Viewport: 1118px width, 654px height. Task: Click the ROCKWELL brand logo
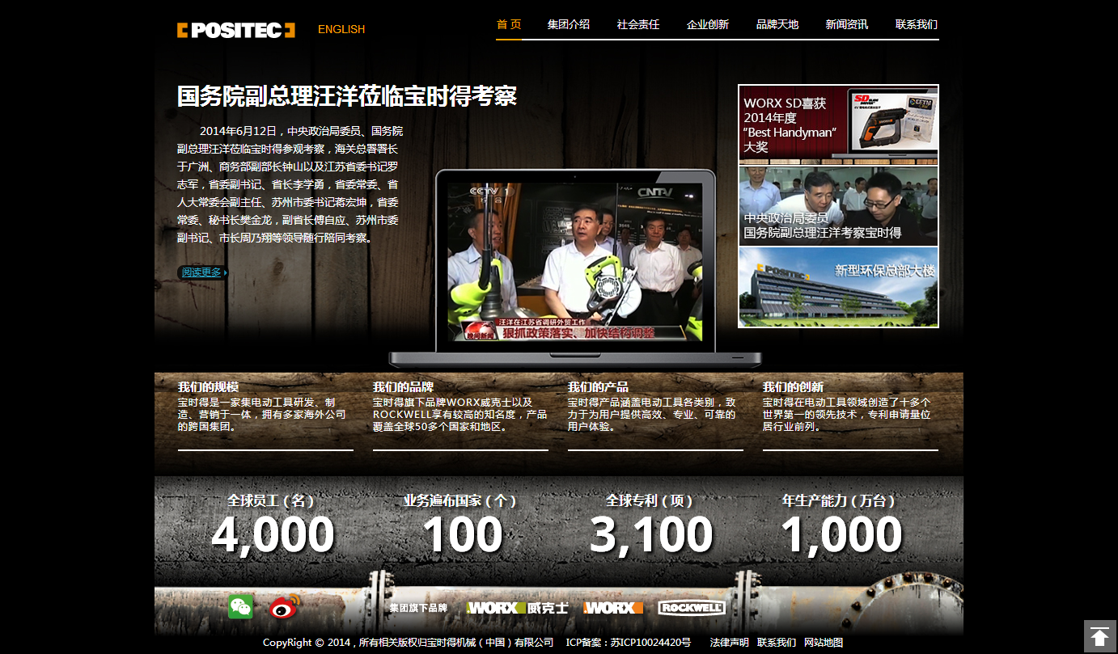click(x=691, y=608)
